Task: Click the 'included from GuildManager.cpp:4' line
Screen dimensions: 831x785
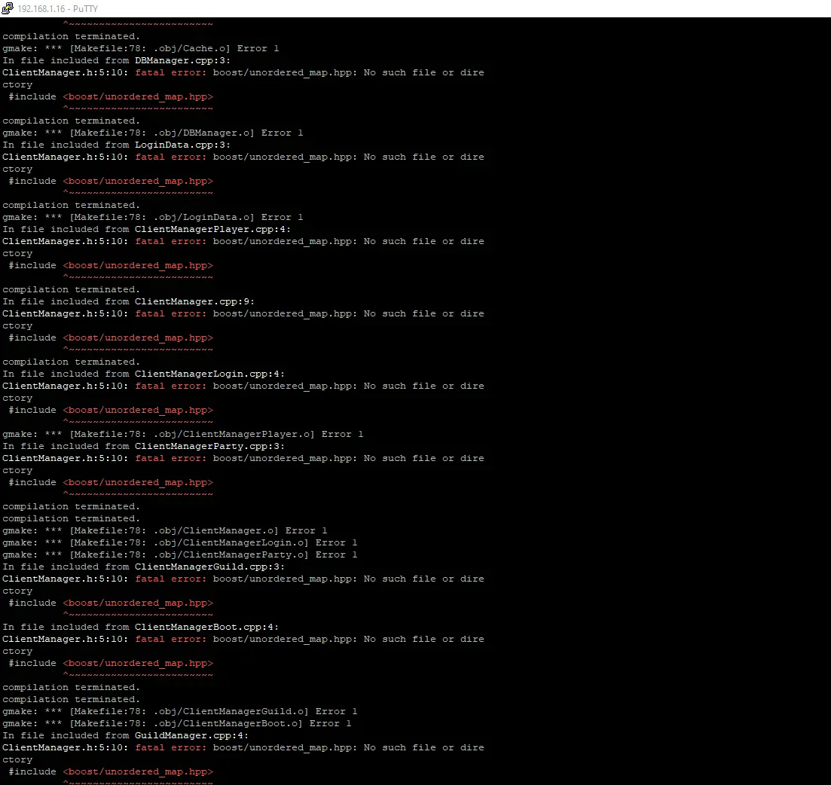Action: (126, 735)
